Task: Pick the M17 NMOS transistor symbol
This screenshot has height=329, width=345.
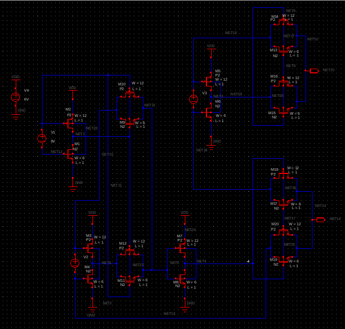Action: tap(284, 204)
